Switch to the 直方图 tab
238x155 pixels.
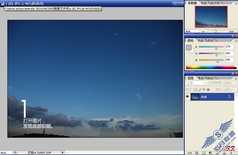tap(215, 3)
